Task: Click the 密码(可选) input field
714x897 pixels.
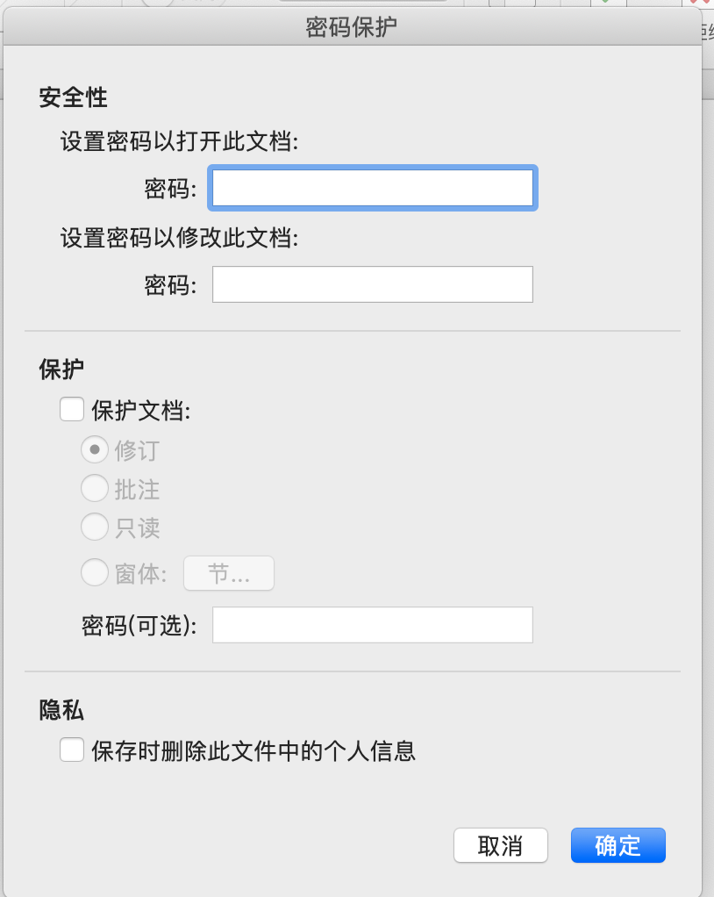Action: point(373,625)
